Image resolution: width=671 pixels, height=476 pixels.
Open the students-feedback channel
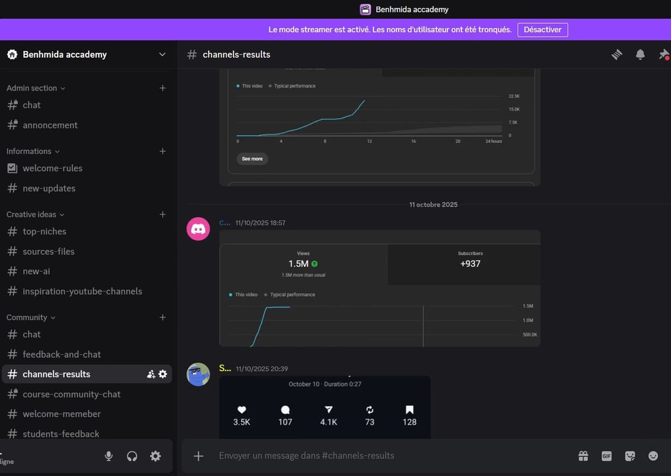click(87, 434)
